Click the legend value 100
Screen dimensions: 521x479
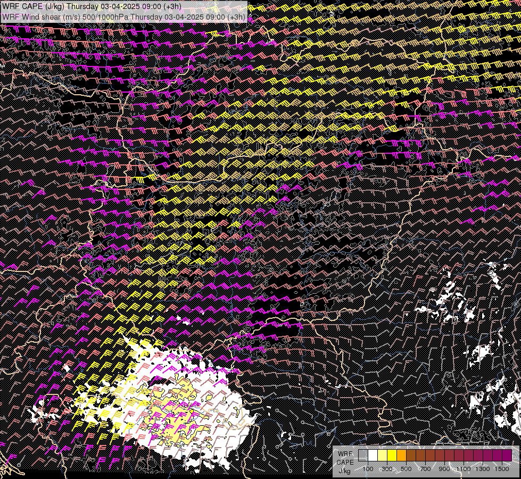coord(368,469)
